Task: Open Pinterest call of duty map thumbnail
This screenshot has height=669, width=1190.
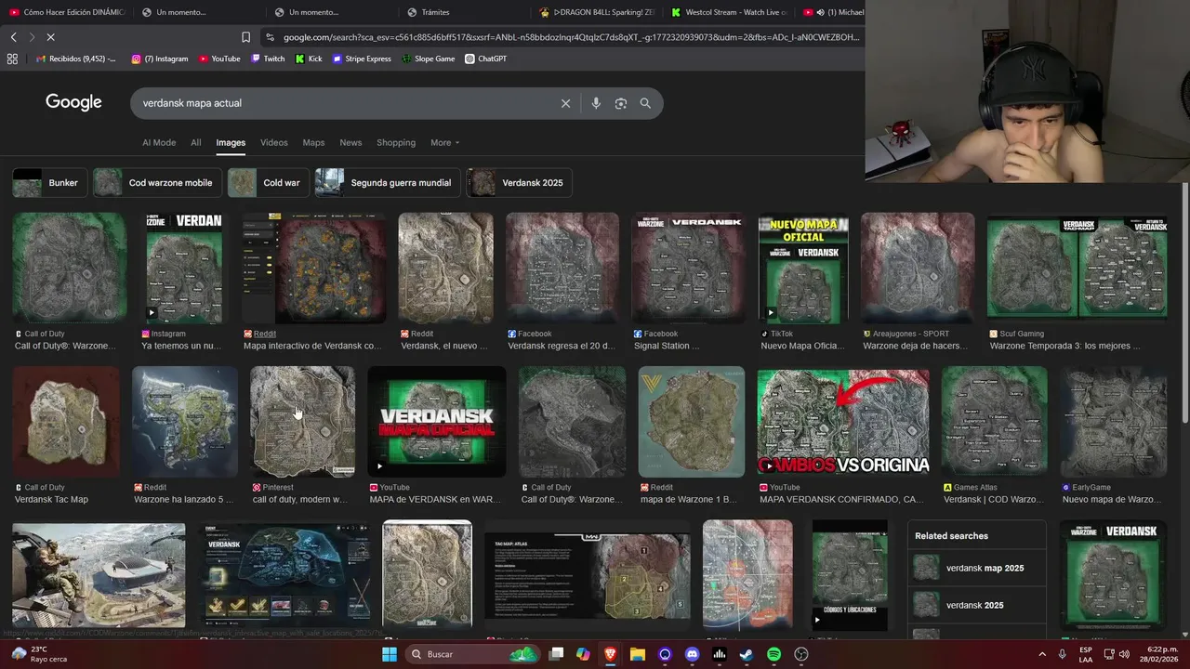Action: click(302, 421)
